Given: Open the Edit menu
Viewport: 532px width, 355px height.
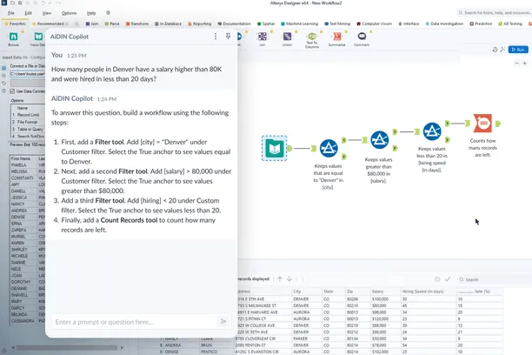Looking at the screenshot, I should [28, 13].
